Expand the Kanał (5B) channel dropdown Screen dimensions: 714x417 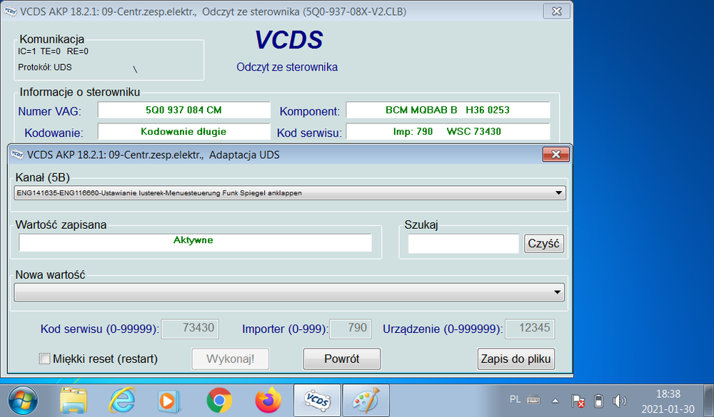point(559,193)
